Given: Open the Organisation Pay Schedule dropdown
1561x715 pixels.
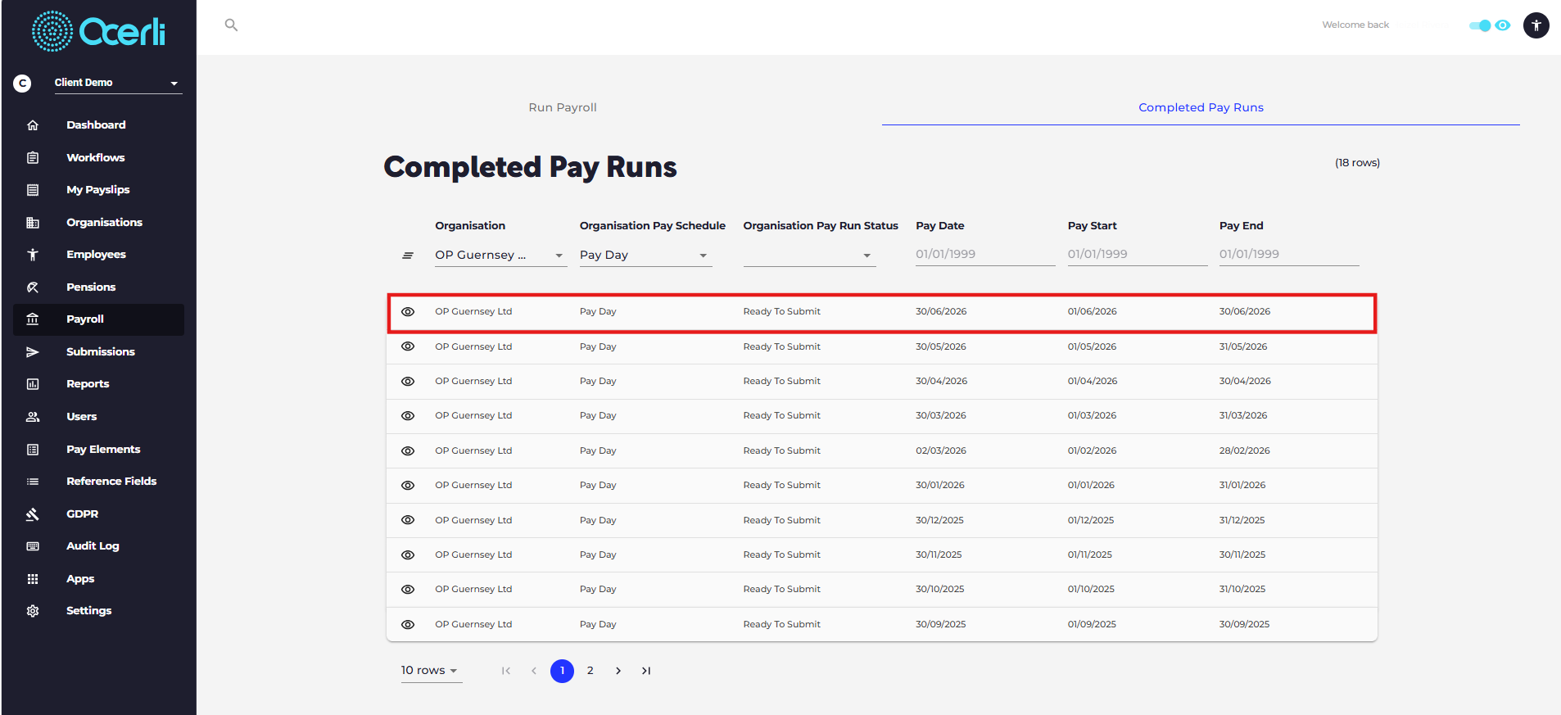Looking at the screenshot, I should [x=645, y=256].
